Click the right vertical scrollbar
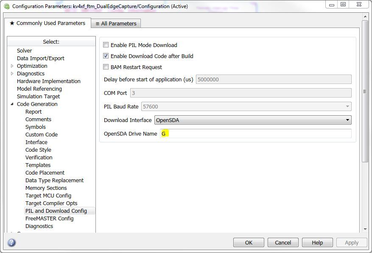This screenshot has height=253, width=372. [x=365, y=91]
